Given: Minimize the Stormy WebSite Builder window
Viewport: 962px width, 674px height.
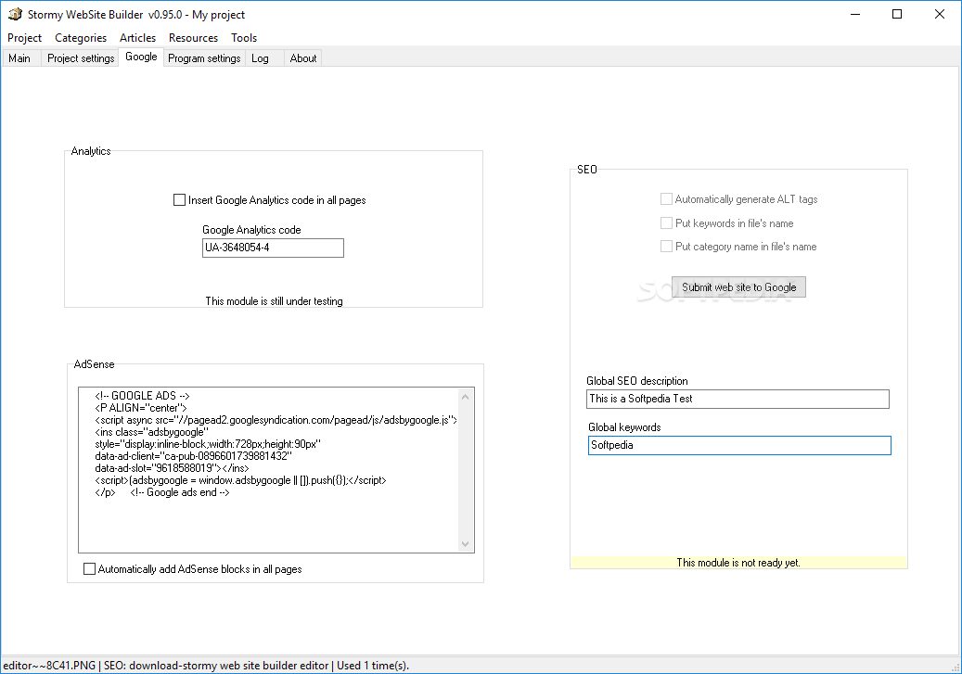Looking at the screenshot, I should tap(855, 14).
